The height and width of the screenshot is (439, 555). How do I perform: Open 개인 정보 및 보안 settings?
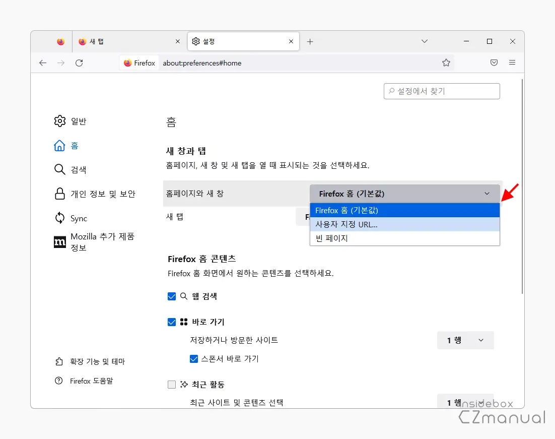[95, 194]
